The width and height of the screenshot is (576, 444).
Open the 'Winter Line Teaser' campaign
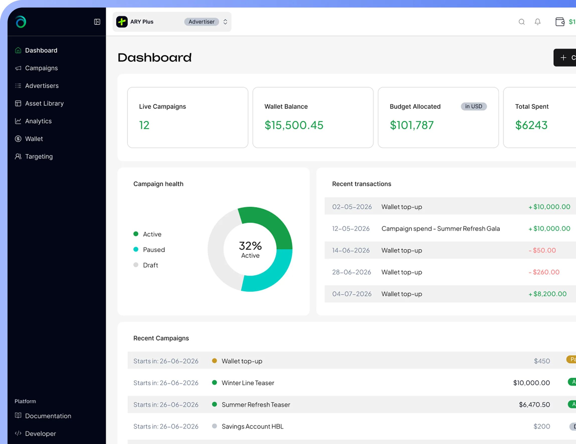click(x=352, y=383)
